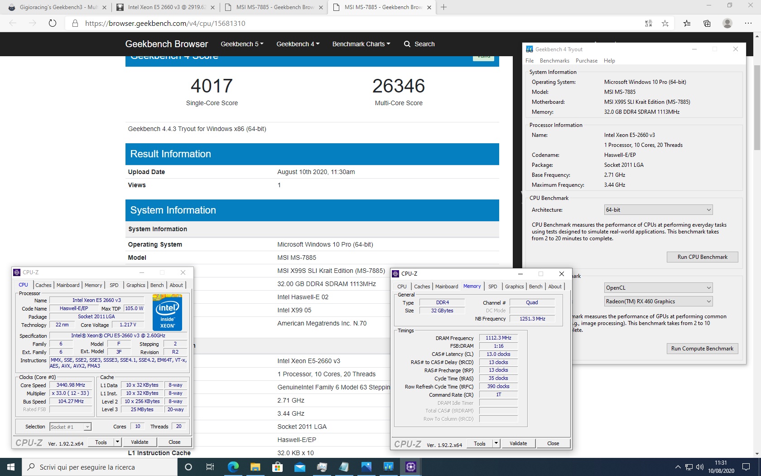Open the Purchase menu in Geekbench
761x476 pixels.
(x=587, y=61)
